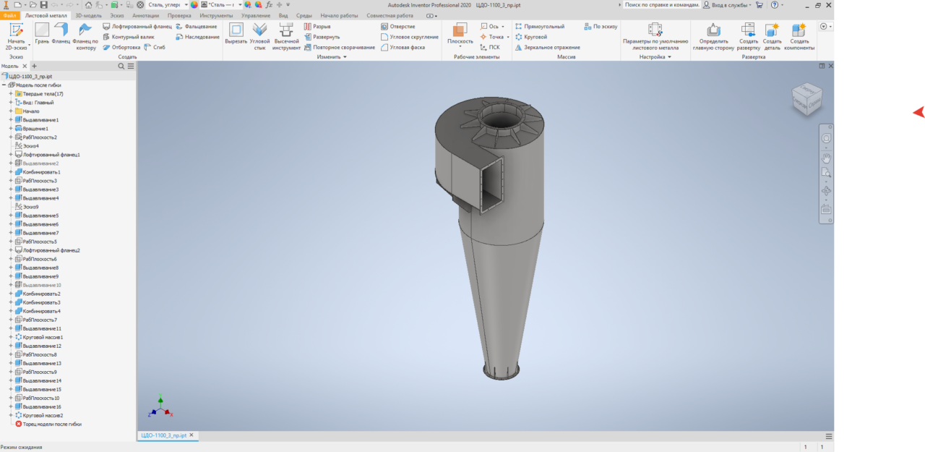Select the Грань (Face) tool

42,30
